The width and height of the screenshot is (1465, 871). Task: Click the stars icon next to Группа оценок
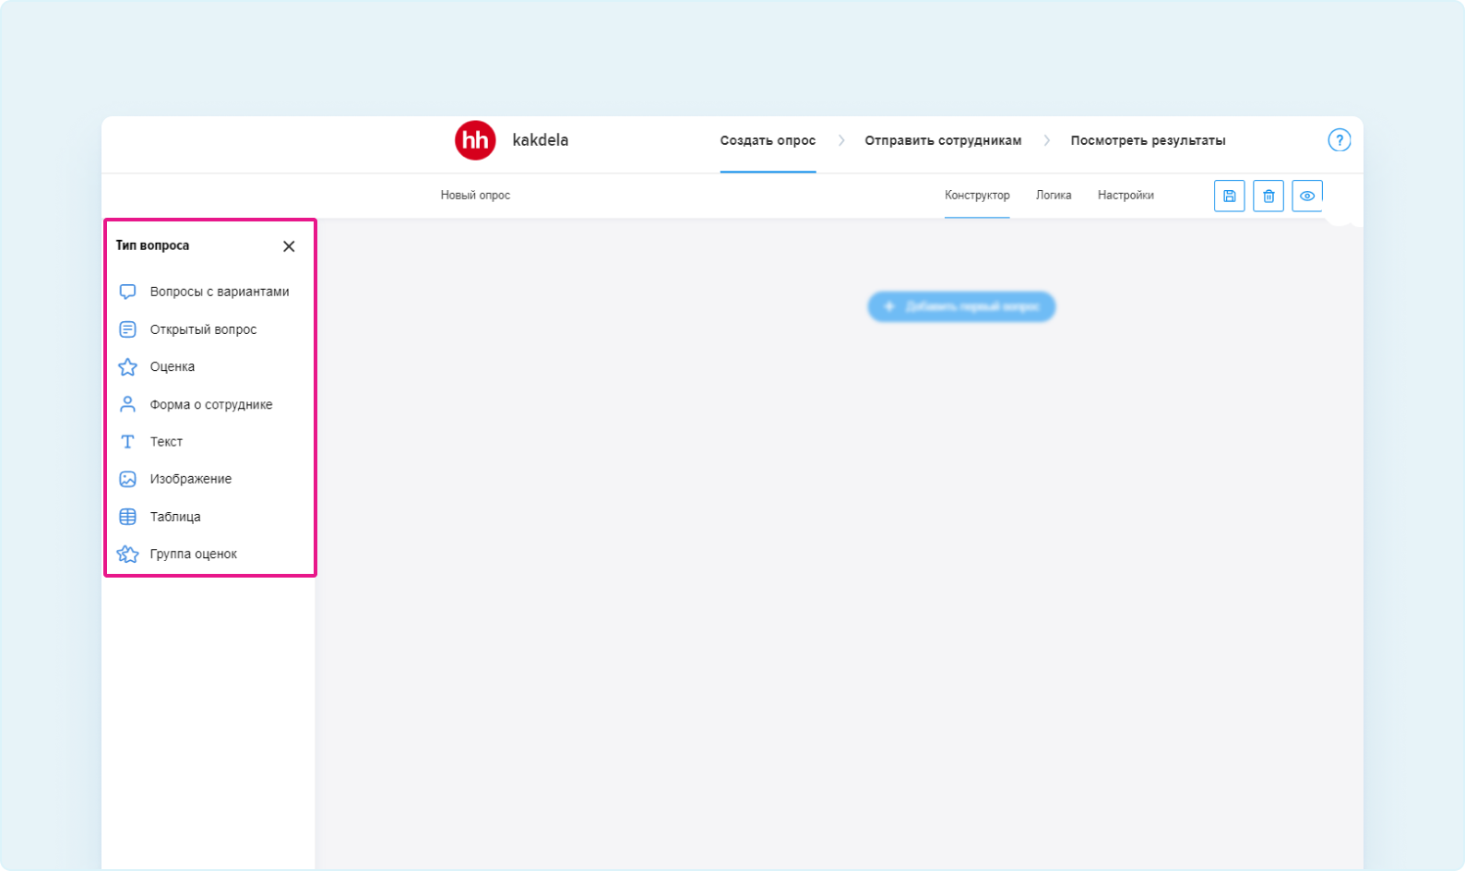click(127, 554)
